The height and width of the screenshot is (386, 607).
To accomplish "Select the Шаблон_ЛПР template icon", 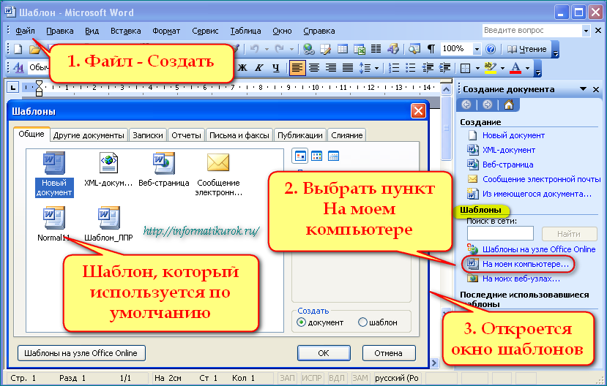I will pos(109,218).
